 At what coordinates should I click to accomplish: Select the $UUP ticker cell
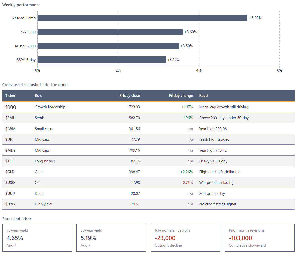click(10, 194)
